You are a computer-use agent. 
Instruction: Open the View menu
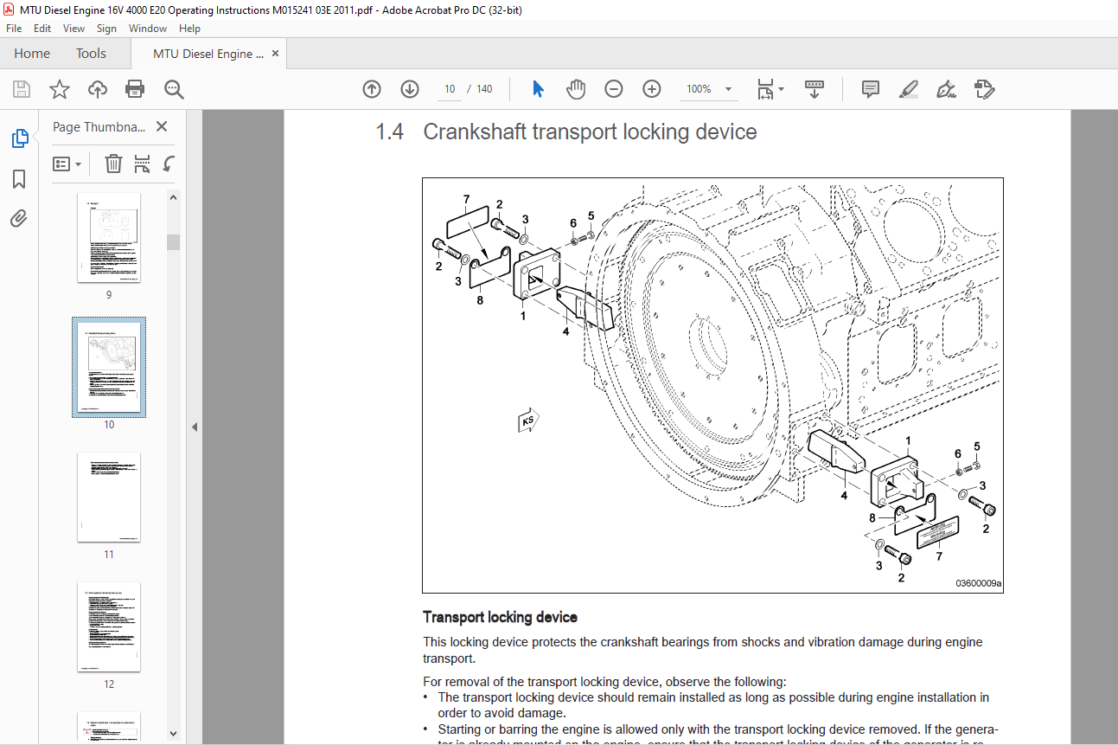[x=74, y=29]
